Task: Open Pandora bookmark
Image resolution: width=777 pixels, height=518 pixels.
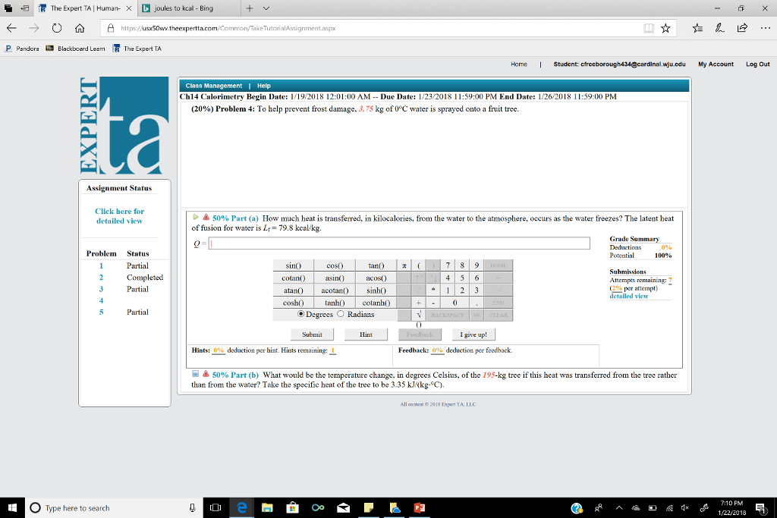Action: (x=22, y=49)
